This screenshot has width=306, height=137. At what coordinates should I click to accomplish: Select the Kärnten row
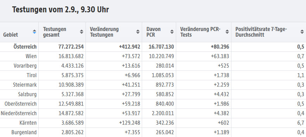click(153, 123)
